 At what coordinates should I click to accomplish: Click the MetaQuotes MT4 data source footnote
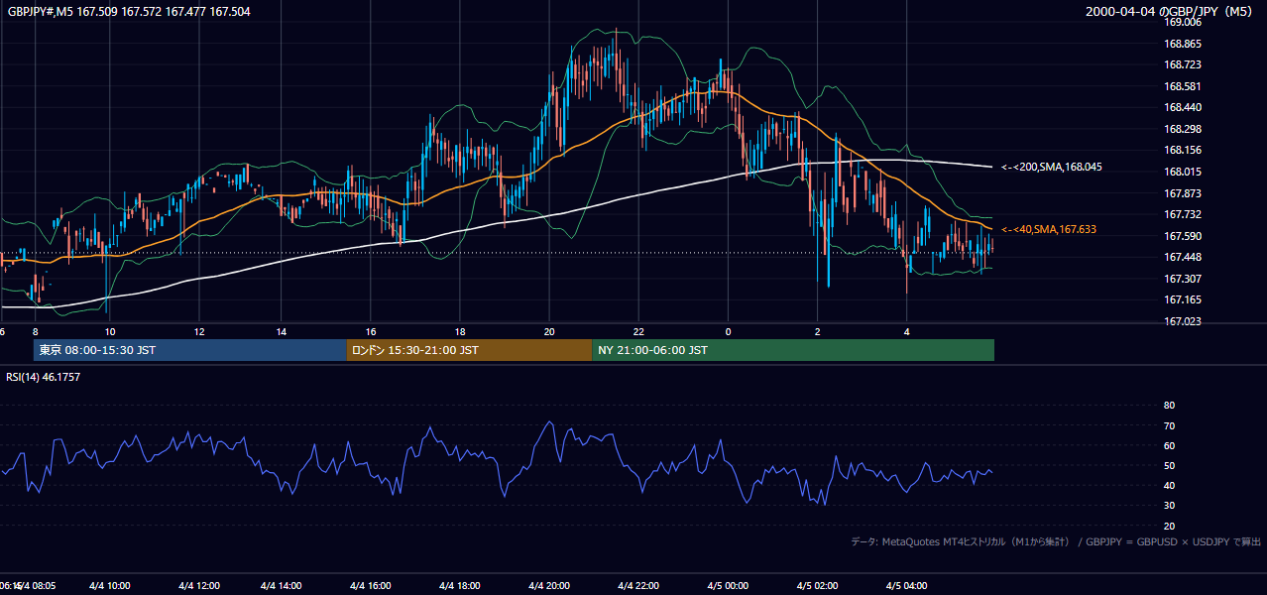click(x=1055, y=542)
